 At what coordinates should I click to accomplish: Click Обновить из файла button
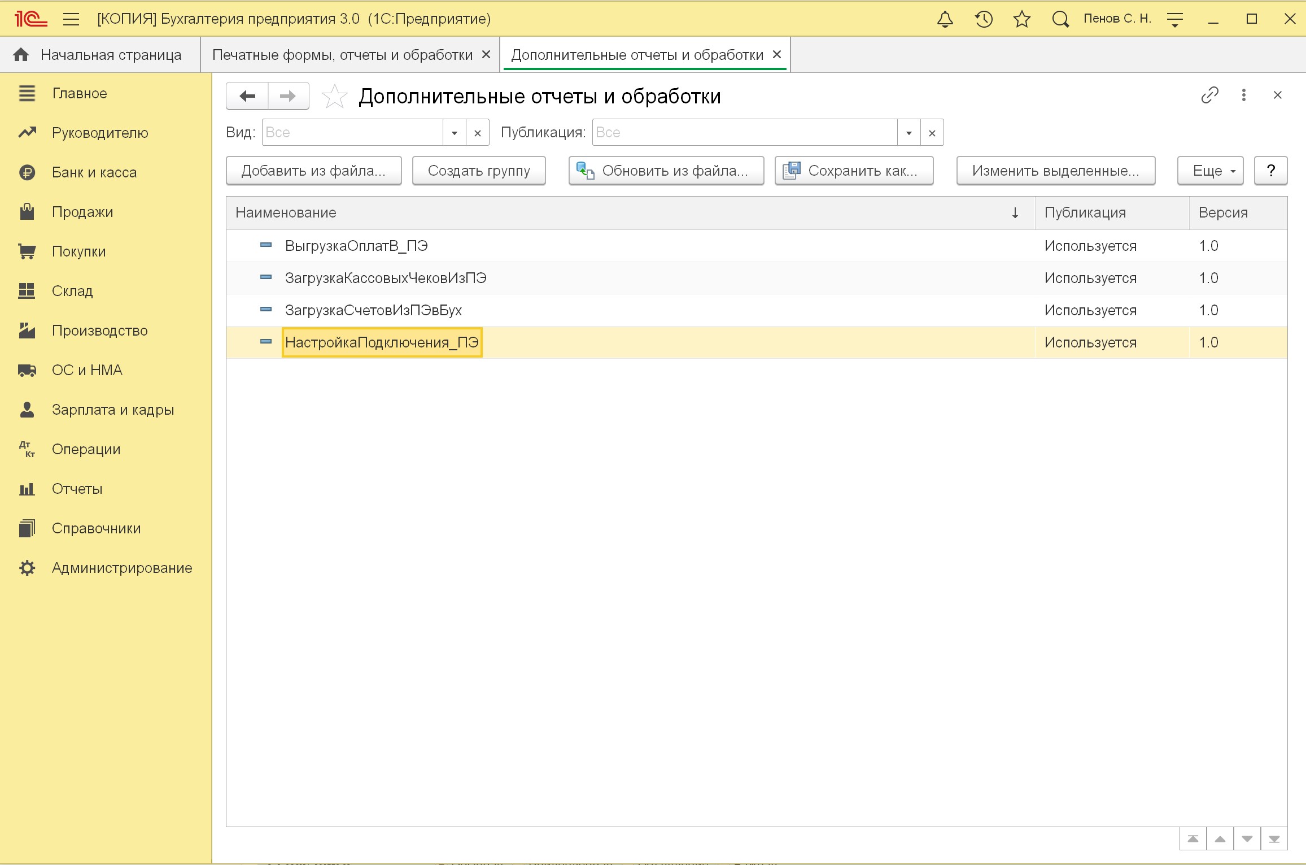(666, 171)
